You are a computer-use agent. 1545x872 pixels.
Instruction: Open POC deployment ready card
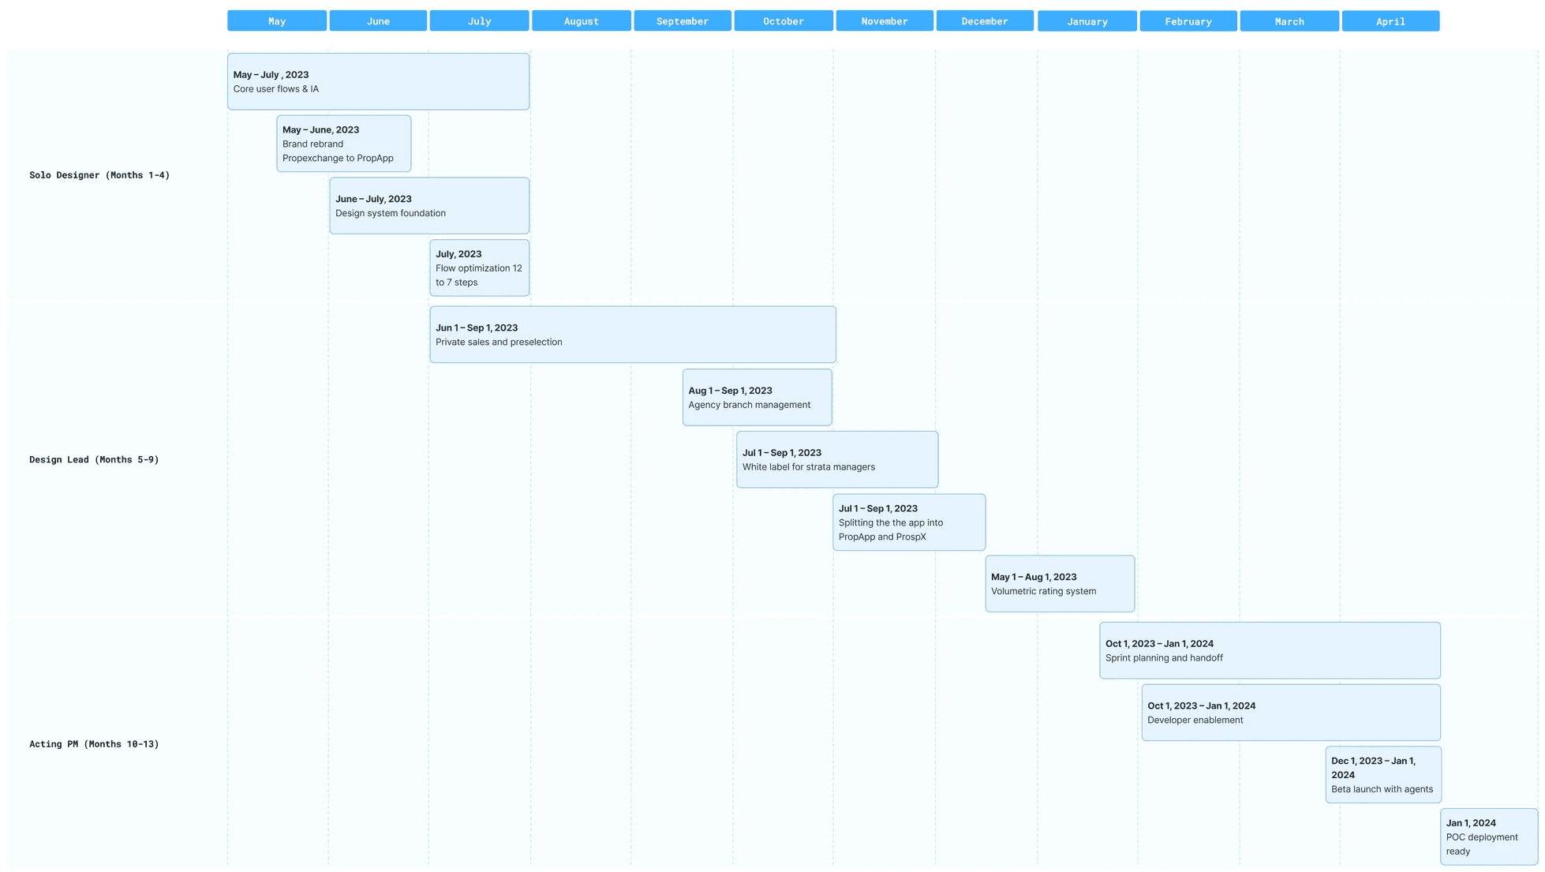[1488, 836]
